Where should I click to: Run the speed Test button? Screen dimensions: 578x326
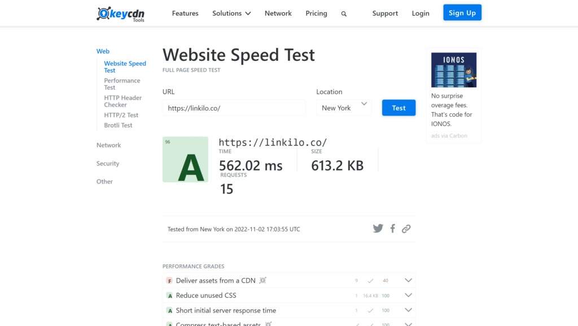tap(399, 108)
